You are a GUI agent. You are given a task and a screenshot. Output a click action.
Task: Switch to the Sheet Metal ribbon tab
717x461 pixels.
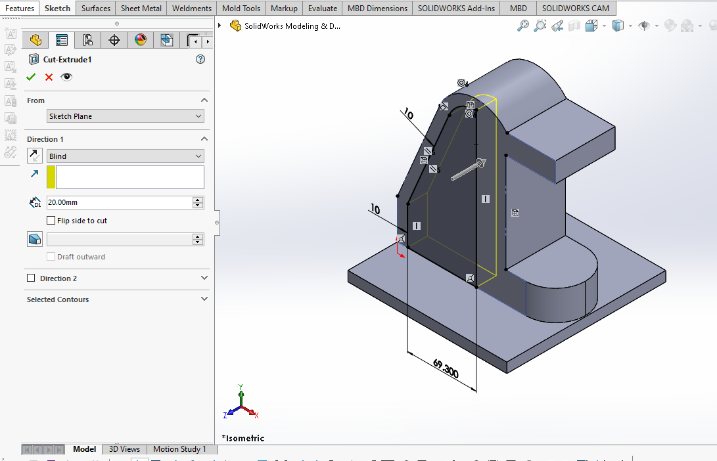(141, 9)
